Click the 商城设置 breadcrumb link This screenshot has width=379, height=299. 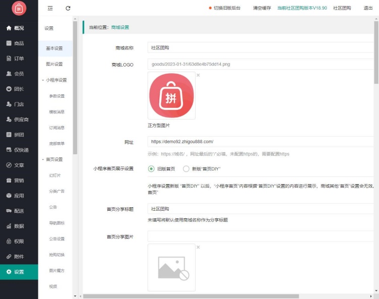click(120, 27)
